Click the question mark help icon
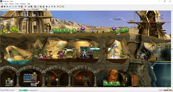 coord(19,6)
